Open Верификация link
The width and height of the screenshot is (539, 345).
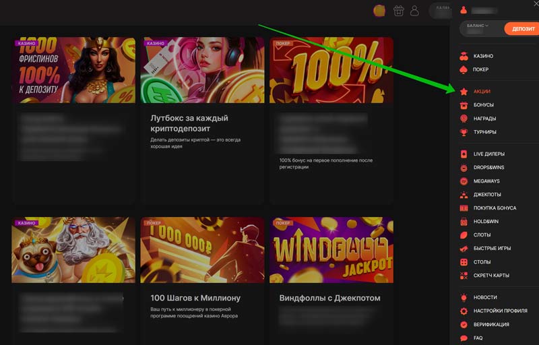point(492,324)
